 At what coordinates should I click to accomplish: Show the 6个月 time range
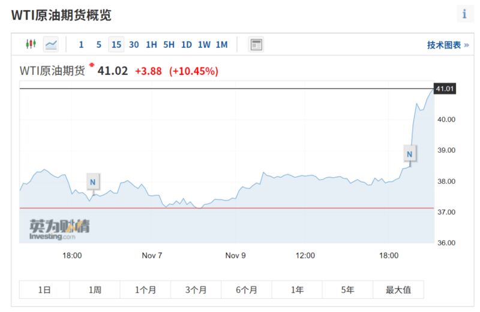tap(246, 290)
